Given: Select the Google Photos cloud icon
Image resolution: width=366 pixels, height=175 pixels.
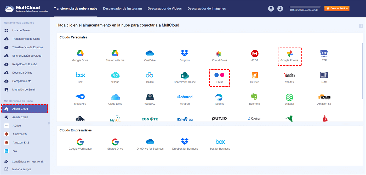Looking at the screenshot, I should [x=289, y=54].
